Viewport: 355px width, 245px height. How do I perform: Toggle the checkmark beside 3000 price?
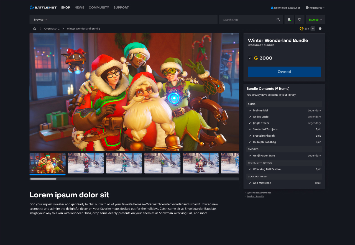click(250, 58)
